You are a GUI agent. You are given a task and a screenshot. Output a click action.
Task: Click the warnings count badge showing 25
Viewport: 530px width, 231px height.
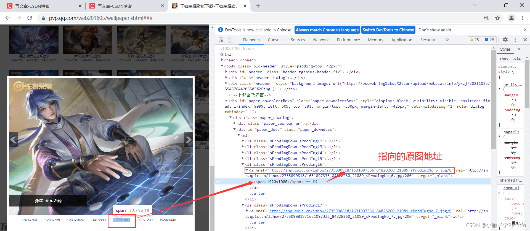tap(475, 40)
